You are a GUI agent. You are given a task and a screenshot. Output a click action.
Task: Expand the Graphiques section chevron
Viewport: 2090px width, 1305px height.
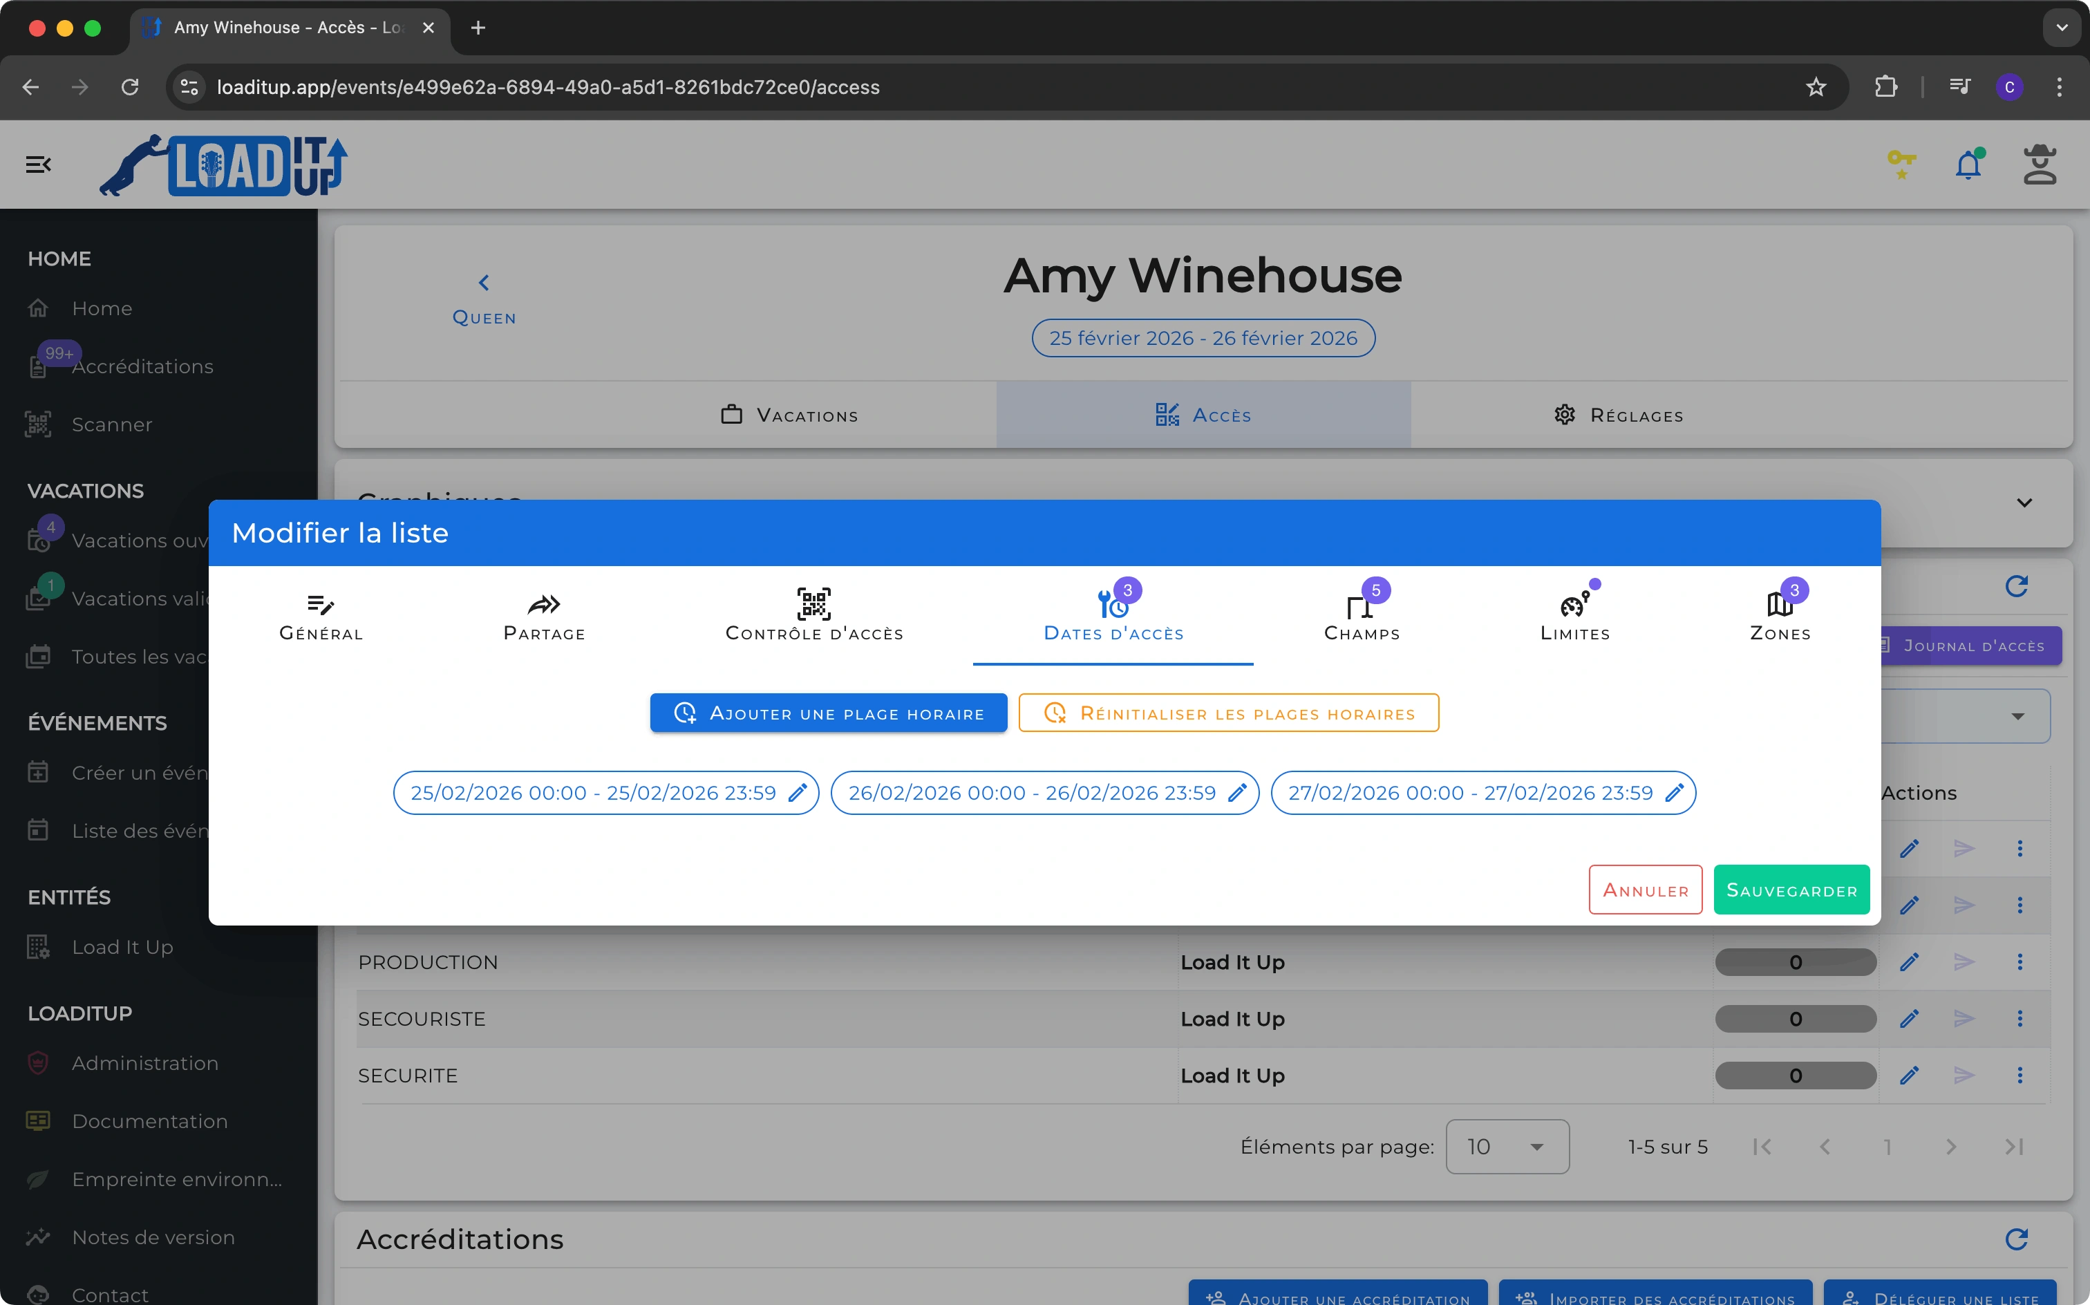click(x=2024, y=503)
